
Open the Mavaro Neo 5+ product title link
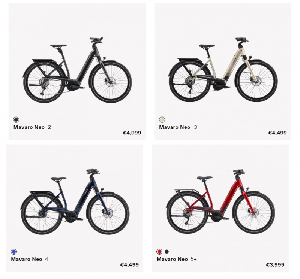pyautogui.click(x=177, y=259)
